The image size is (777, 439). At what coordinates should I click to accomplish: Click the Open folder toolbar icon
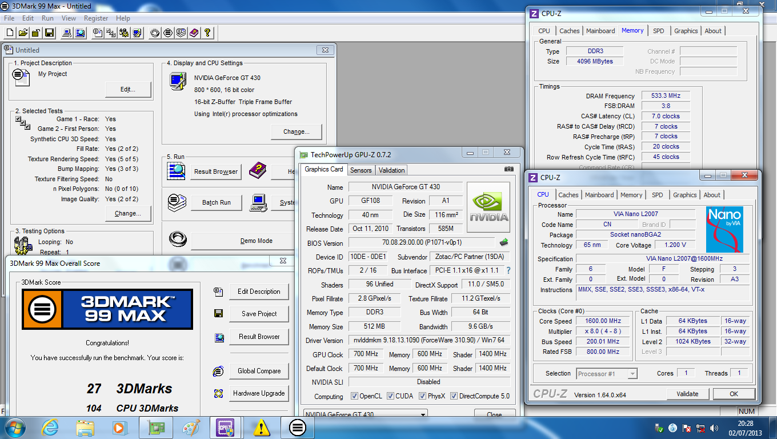point(23,33)
